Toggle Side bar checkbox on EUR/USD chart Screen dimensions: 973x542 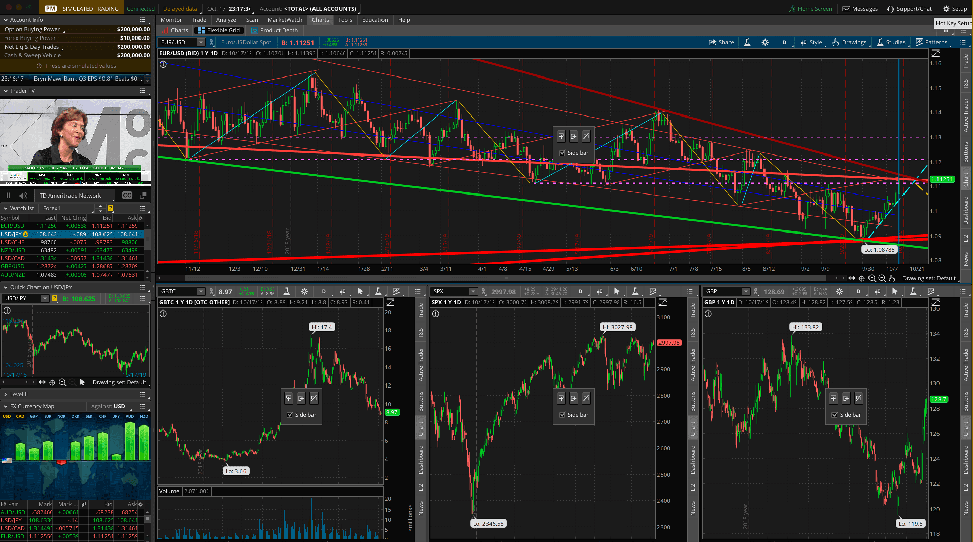pyautogui.click(x=562, y=153)
